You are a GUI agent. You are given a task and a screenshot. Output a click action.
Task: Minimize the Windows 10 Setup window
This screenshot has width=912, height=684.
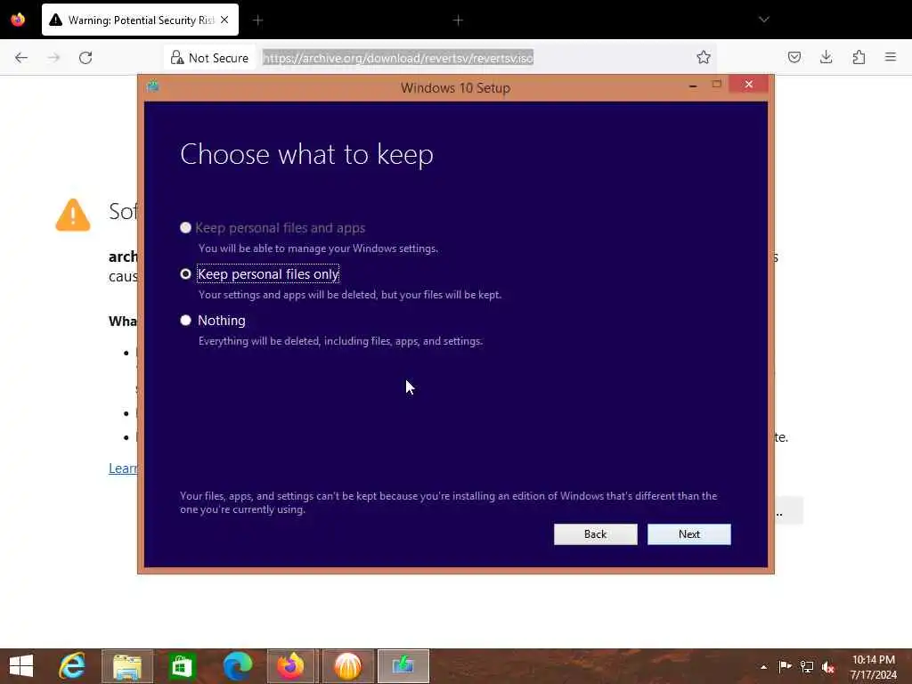pos(693,85)
